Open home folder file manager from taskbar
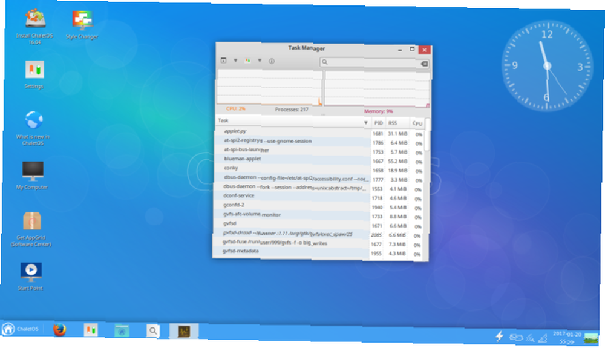The image size is (605, 348). tap(122, 330)
